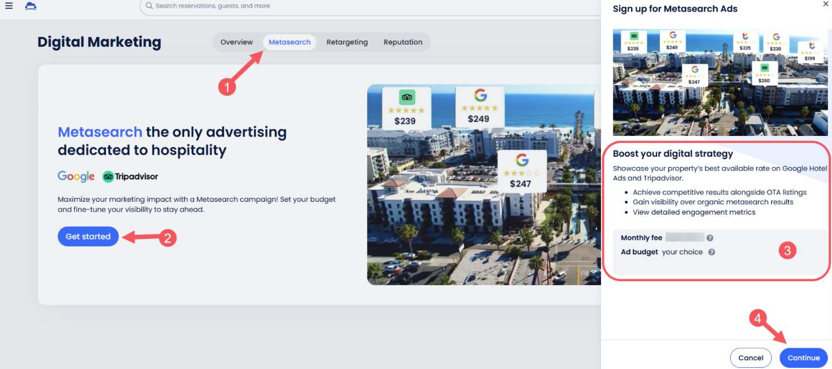
Task: Select the Metasearch tab
Action: click(289, 42)
